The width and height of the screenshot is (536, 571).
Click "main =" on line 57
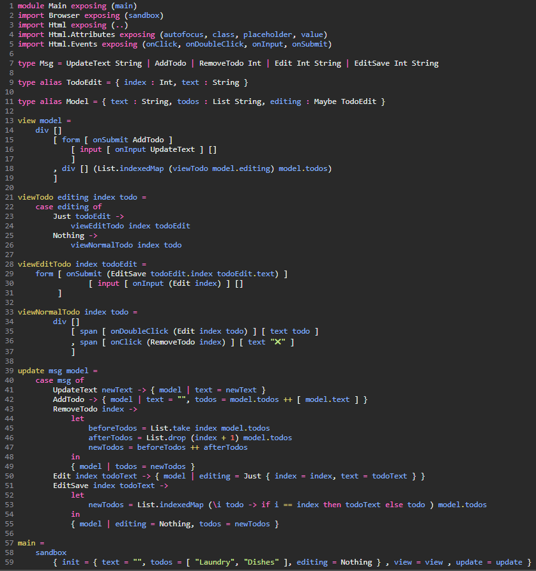pos(31,543)
